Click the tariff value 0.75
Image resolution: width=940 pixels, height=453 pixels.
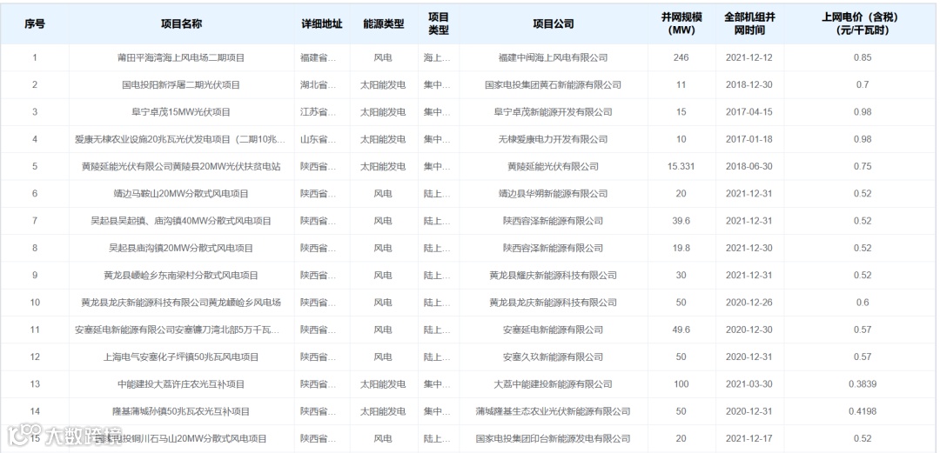point(863,167)
